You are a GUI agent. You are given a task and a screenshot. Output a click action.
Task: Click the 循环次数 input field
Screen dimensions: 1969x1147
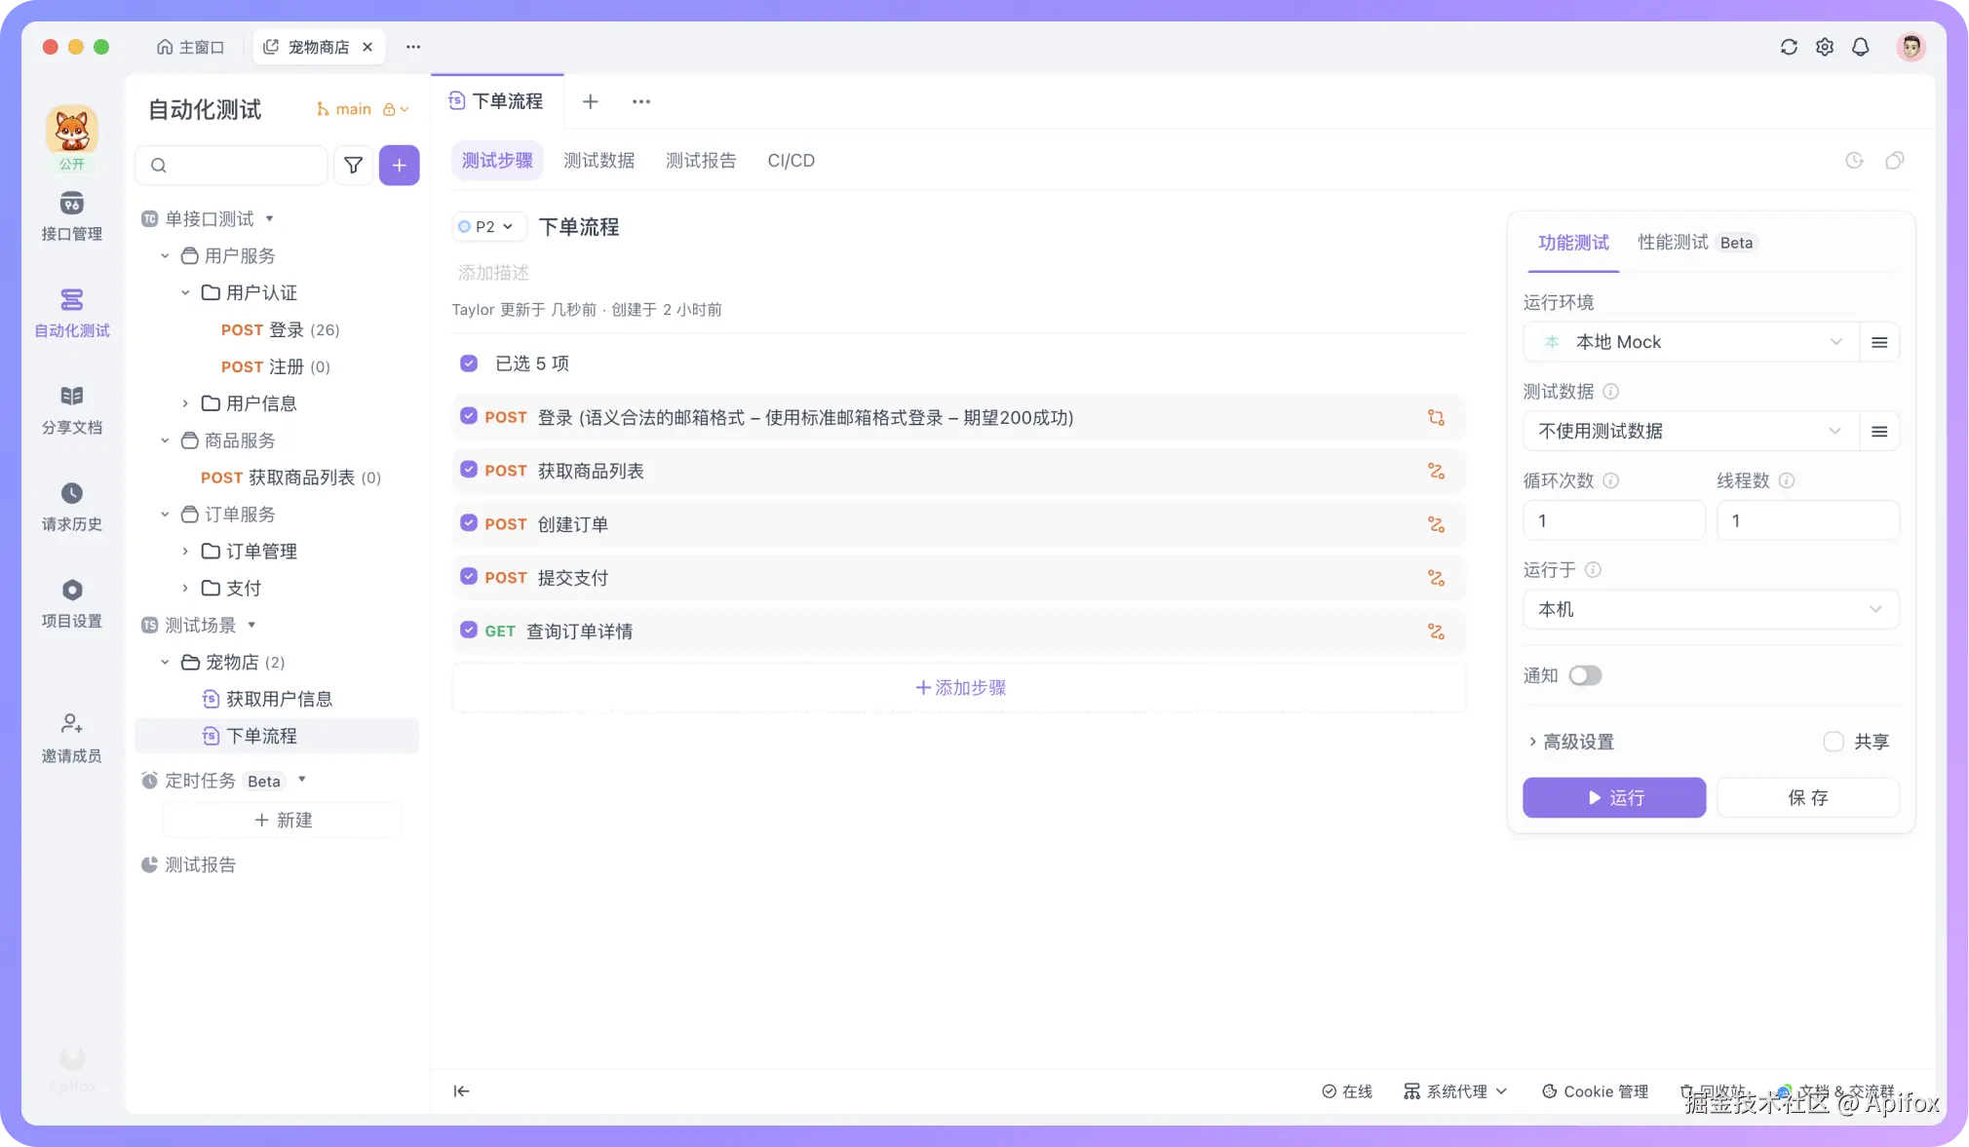point(1613,520)
